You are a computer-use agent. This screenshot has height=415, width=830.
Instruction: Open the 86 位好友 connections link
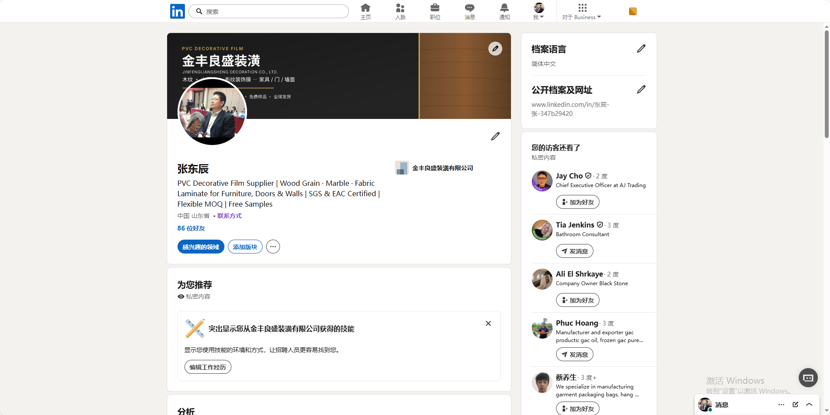191,228
